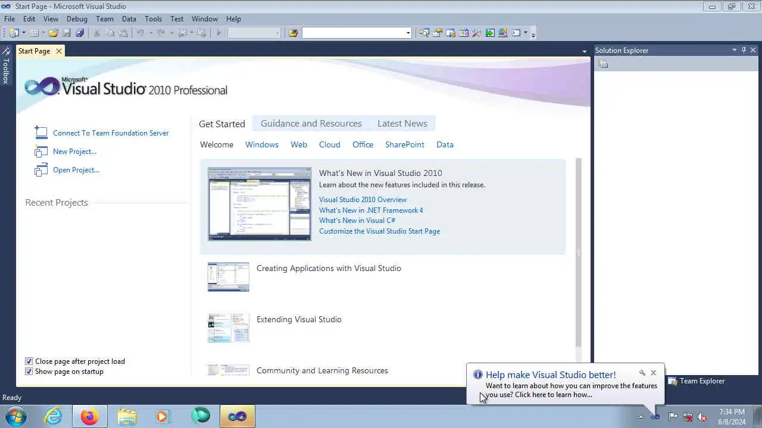Screen dimensions: 762x428
Task: Click the Copy toolbar icon
Action: click(110, 33)
